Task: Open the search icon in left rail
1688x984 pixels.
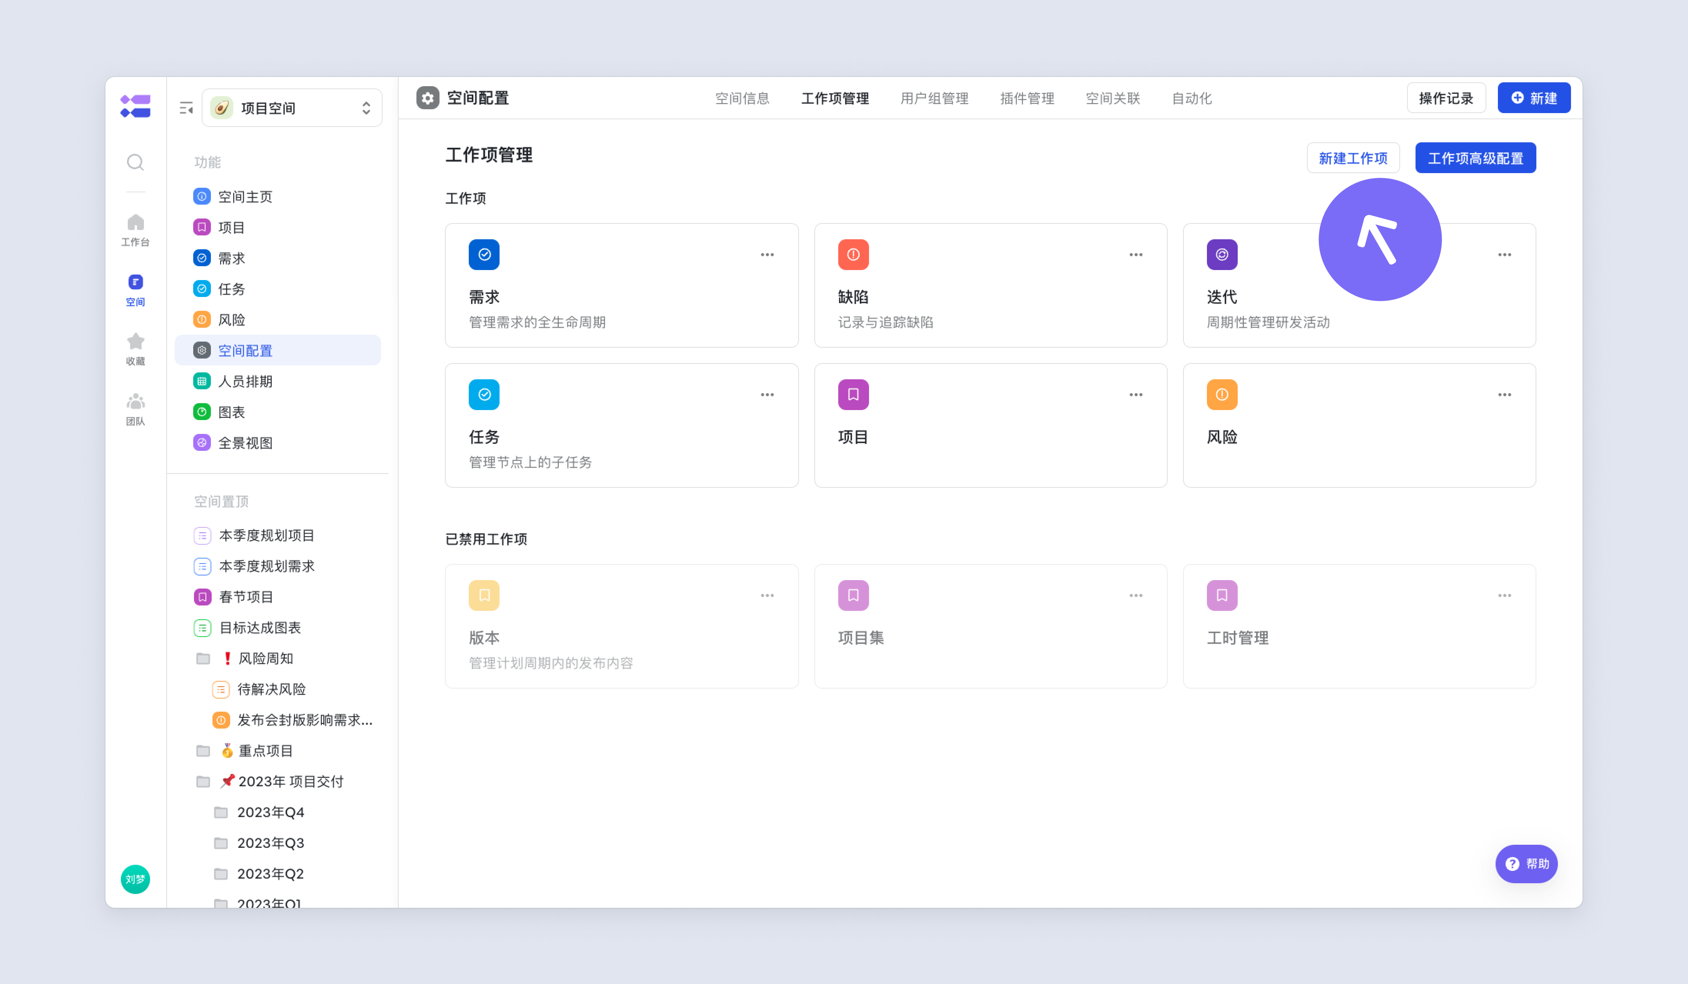Action: (135, 162)
